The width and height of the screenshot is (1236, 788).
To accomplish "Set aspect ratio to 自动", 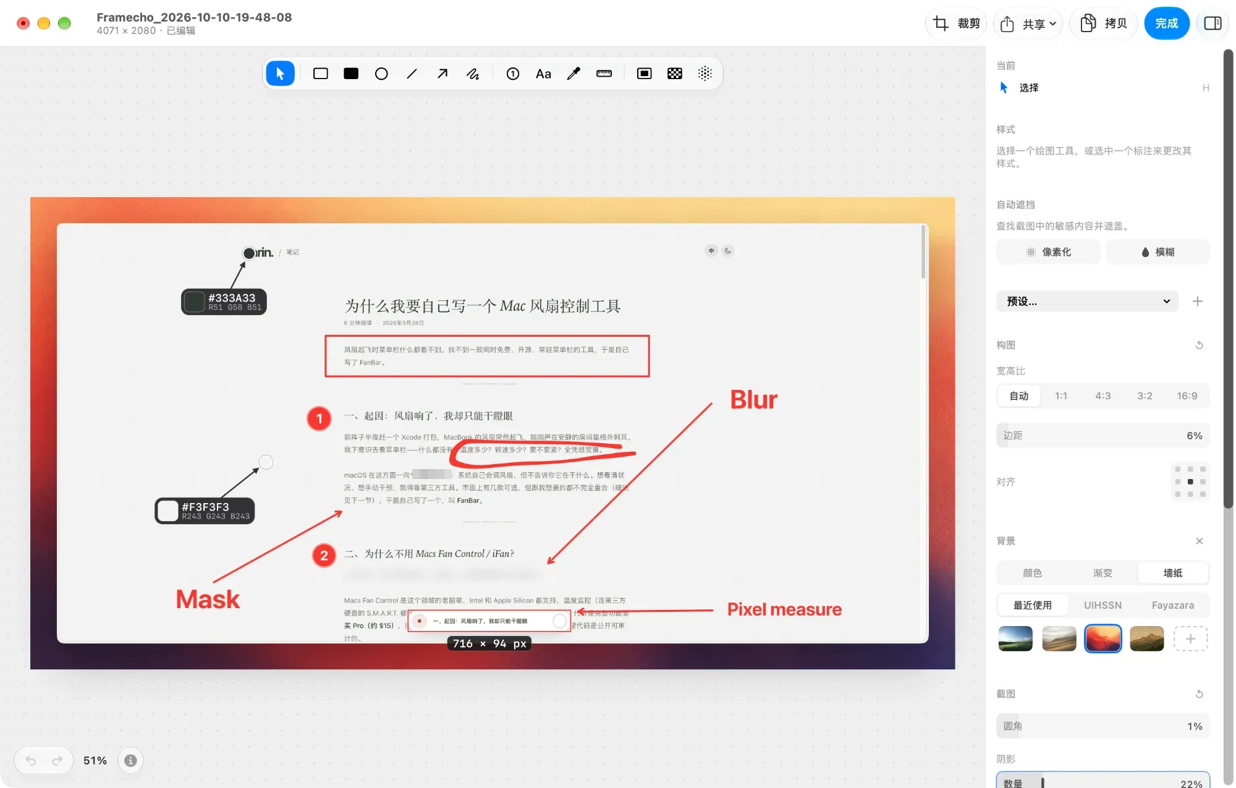I will [1019, 396].
